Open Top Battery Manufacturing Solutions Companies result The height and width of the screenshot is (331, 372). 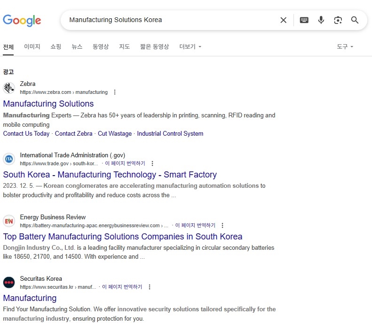pos(123,237)
